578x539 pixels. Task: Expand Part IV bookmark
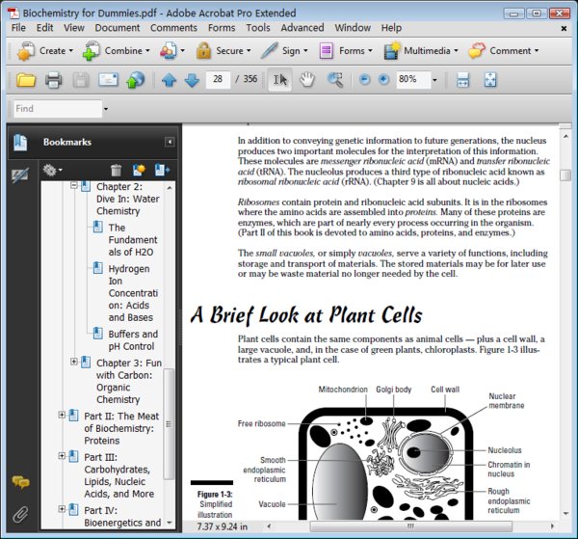coord(62,509)
